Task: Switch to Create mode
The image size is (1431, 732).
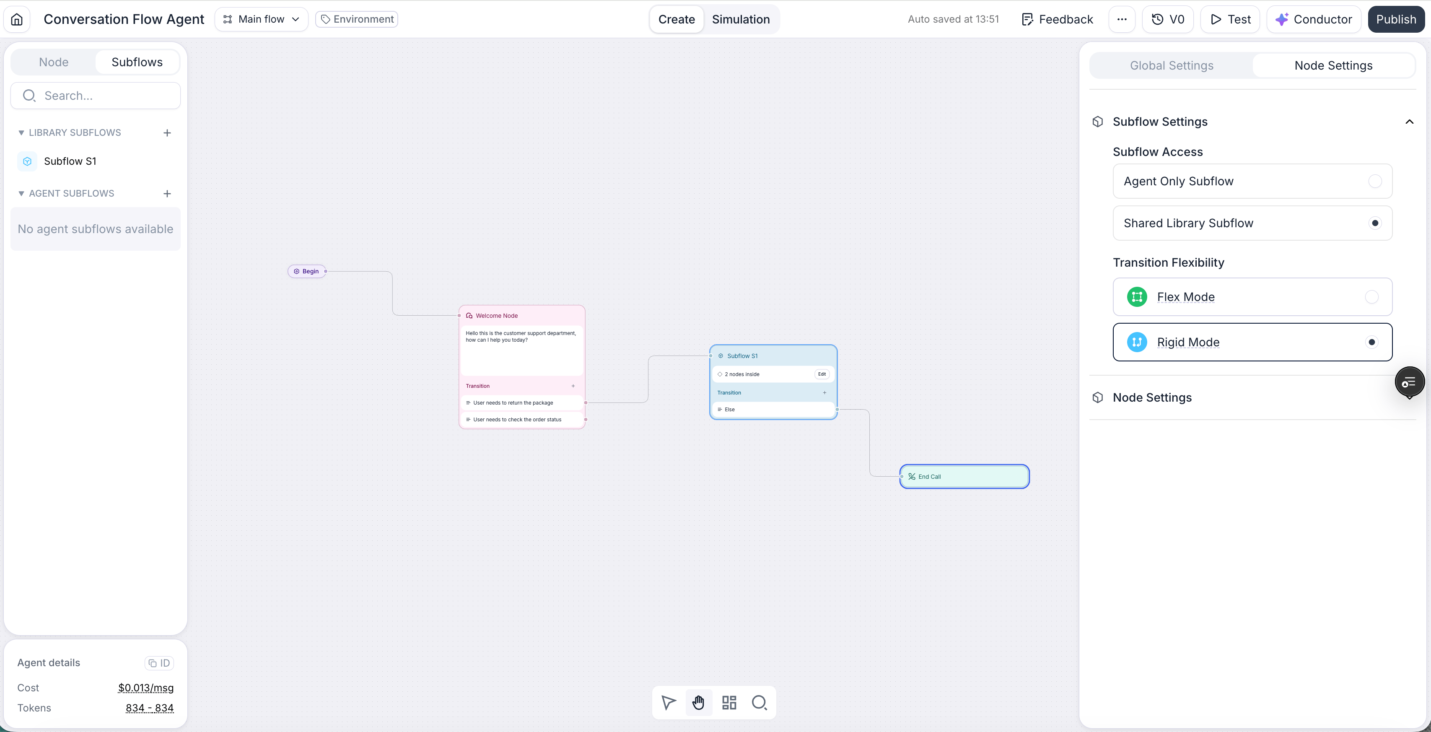Action: (677, 19)
